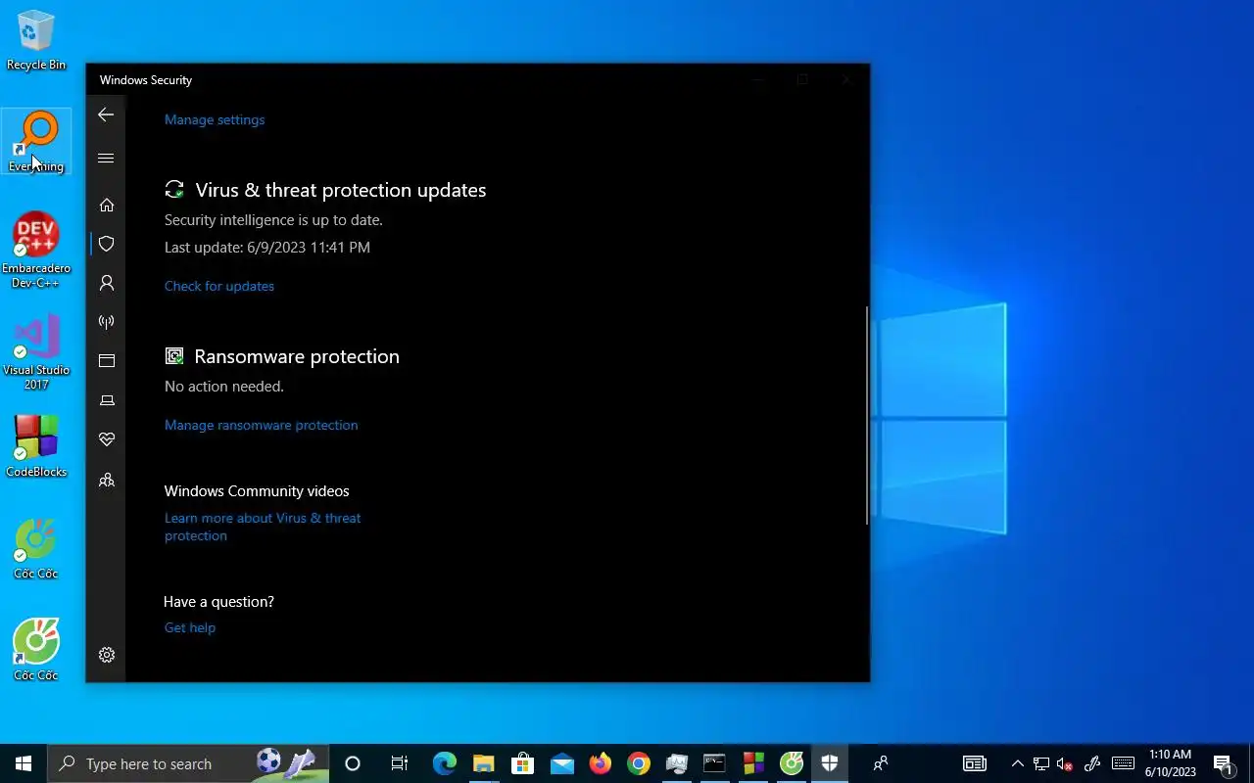The width and height of the screenshot is (1254, 783).
Task: Select Cốc Cốc desktop icon with shortcut arrow
Action: (36, 651)
